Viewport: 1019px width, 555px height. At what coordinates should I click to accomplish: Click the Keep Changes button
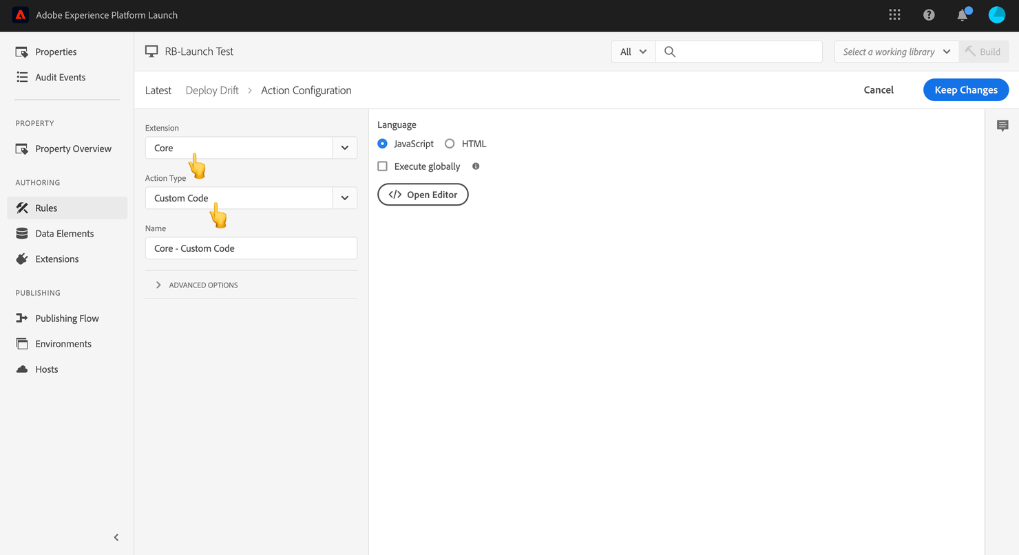(966, 90)
